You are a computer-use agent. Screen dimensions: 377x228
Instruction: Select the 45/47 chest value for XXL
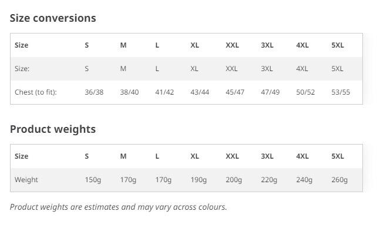pos(235,92)
